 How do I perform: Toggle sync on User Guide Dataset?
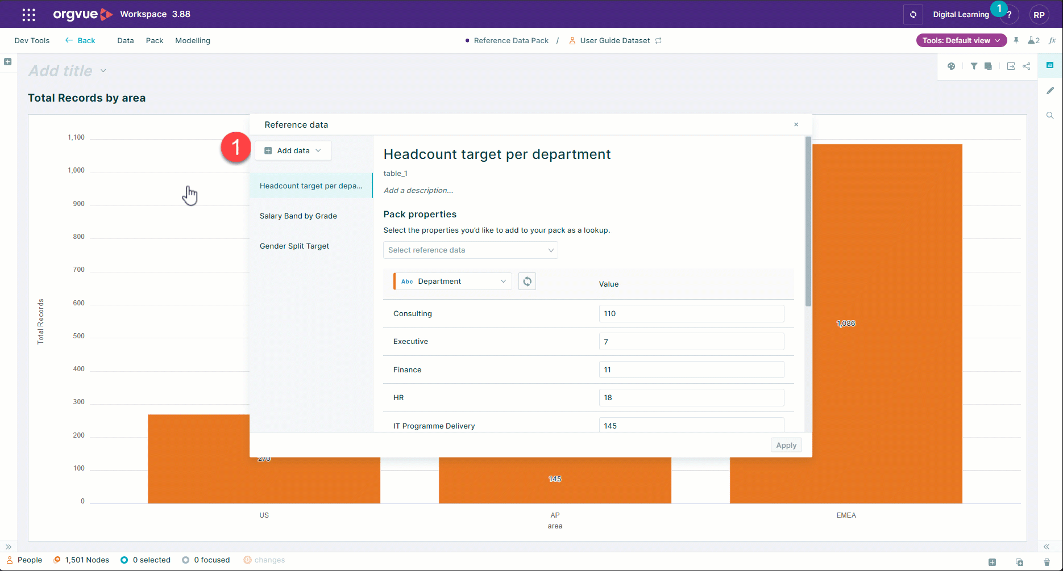click(x=658, y=40)
